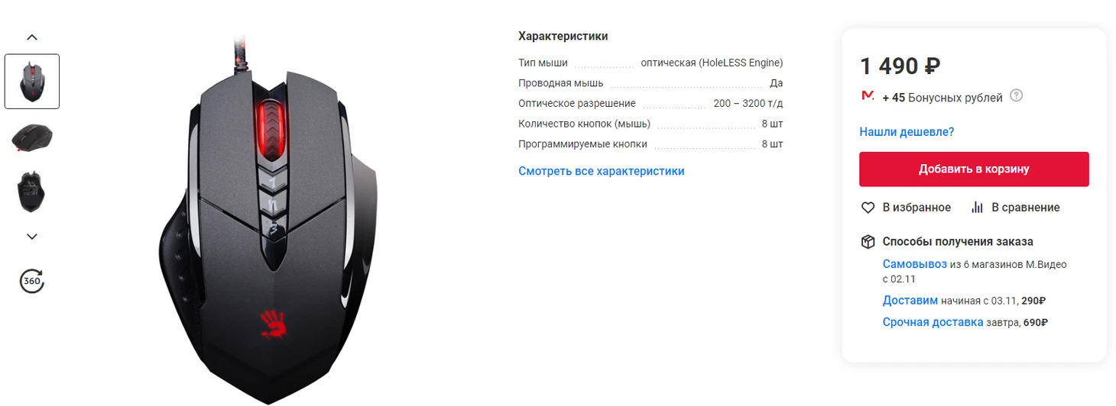The image size is (1116, 406).
Task: Click the heart icon for favorites
Action: (868, 208)
